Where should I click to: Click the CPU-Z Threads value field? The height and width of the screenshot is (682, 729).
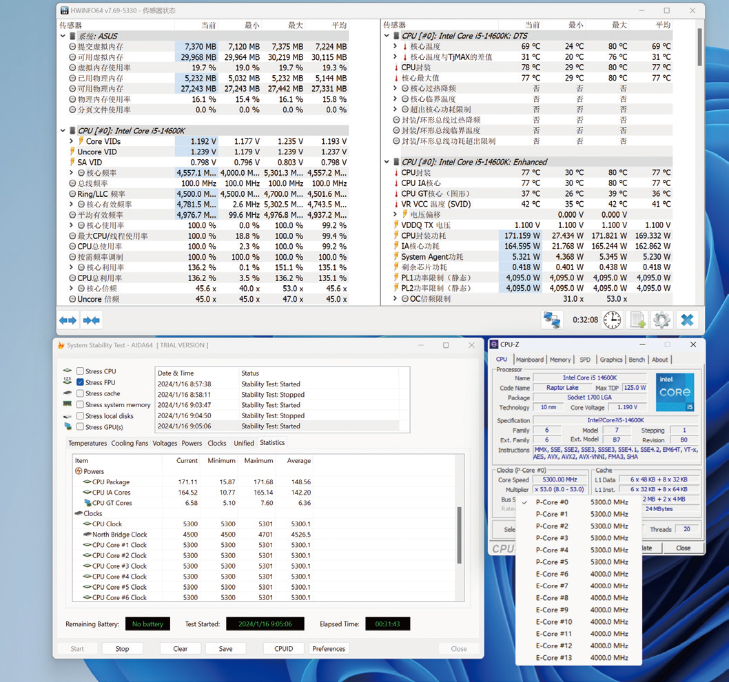tap(687, 529)
